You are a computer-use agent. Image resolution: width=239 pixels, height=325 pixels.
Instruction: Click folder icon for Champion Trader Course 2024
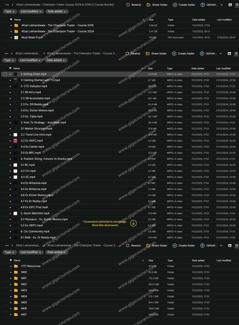(16, 31)
